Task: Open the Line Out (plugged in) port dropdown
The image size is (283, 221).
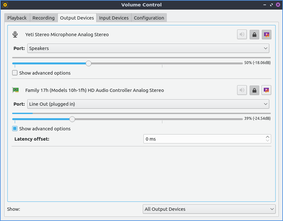Action: coord(148,104)
